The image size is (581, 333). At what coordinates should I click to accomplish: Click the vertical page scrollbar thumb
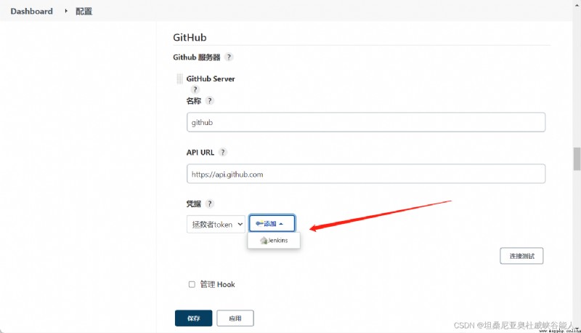[x=577, y=159]
